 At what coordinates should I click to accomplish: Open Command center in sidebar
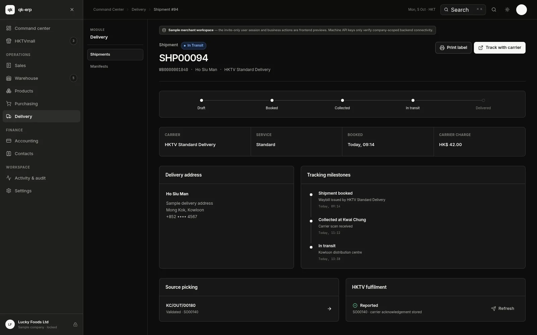[x=41, y=28]
